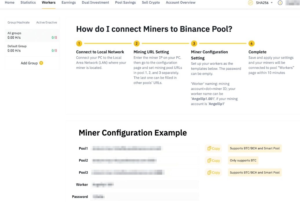Image resolution: width=300 pixels, height=202 pixels.
Task: Click Pool1 'Supports BTC/BCH and Smart Pool' tag
Action: pos(255,148)
